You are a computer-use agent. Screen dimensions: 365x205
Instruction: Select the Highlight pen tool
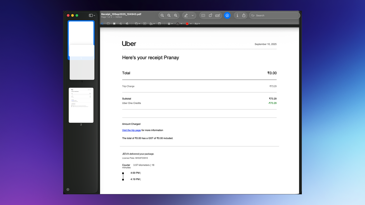click(x=186, y=15)
